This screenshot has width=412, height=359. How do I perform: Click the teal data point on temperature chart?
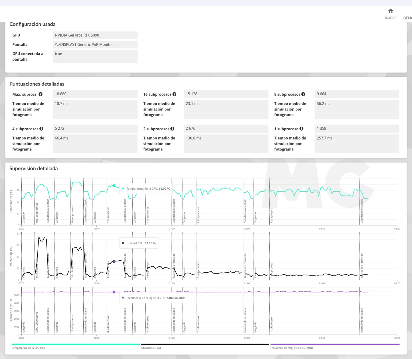pyautogui.click(x=114, y=186)
